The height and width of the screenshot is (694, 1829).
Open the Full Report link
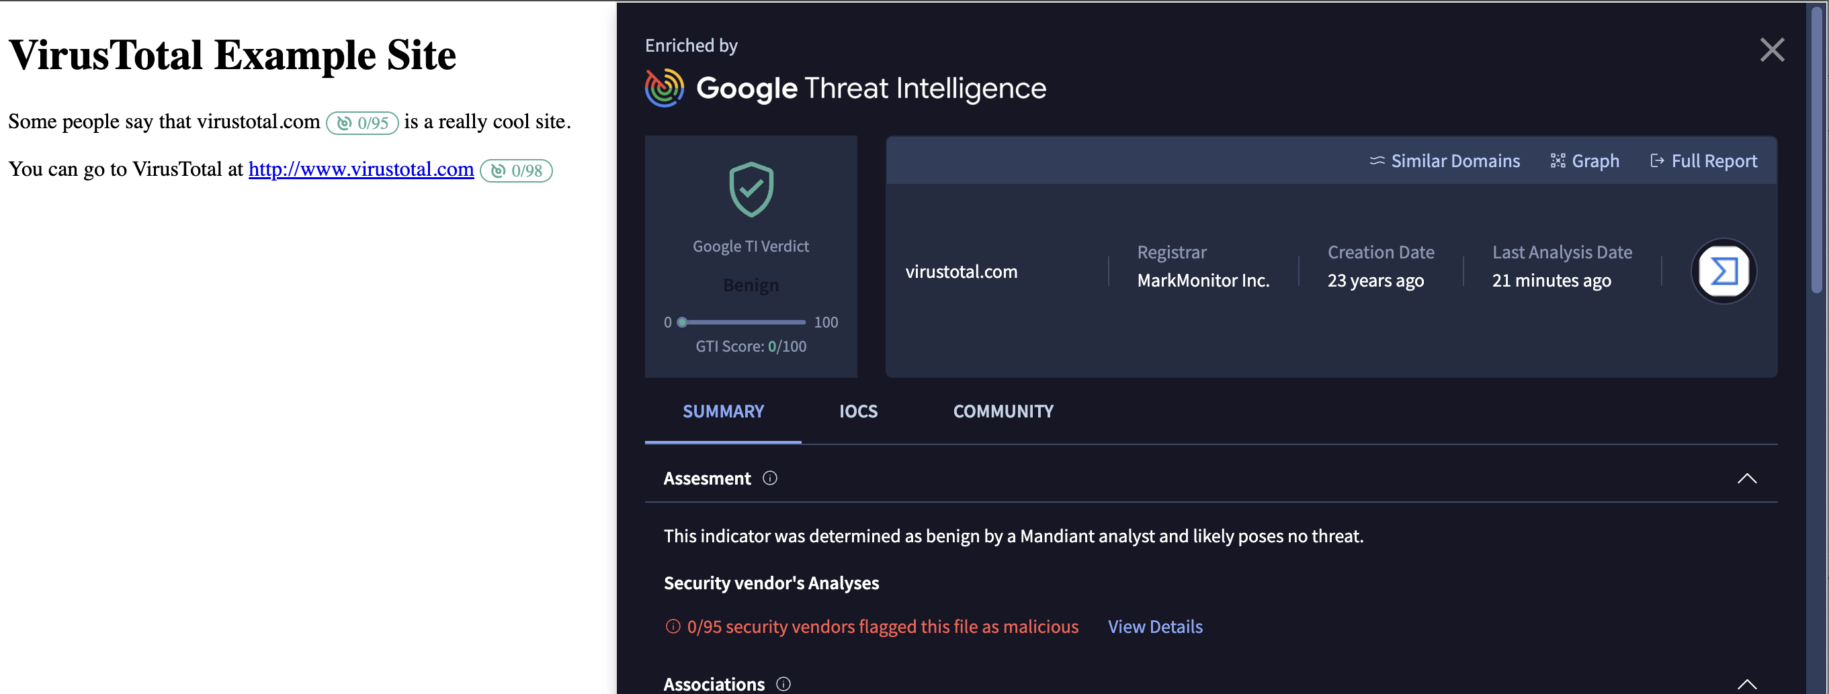click(1703, 161)
